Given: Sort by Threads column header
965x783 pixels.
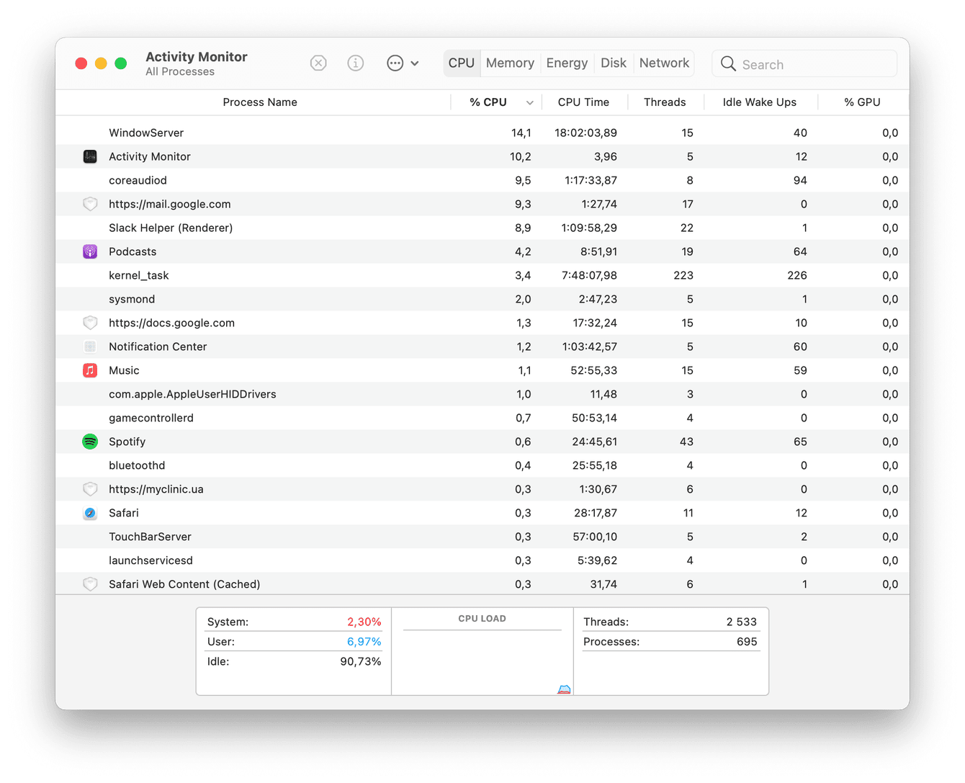Looking at the screenshot, I should click(665, 102).
